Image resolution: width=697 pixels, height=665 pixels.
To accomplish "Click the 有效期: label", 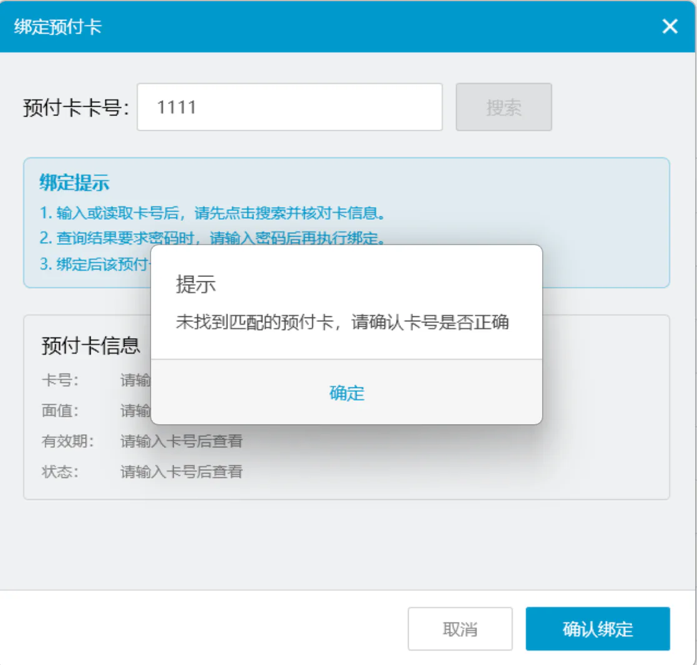I will point(67,441).
